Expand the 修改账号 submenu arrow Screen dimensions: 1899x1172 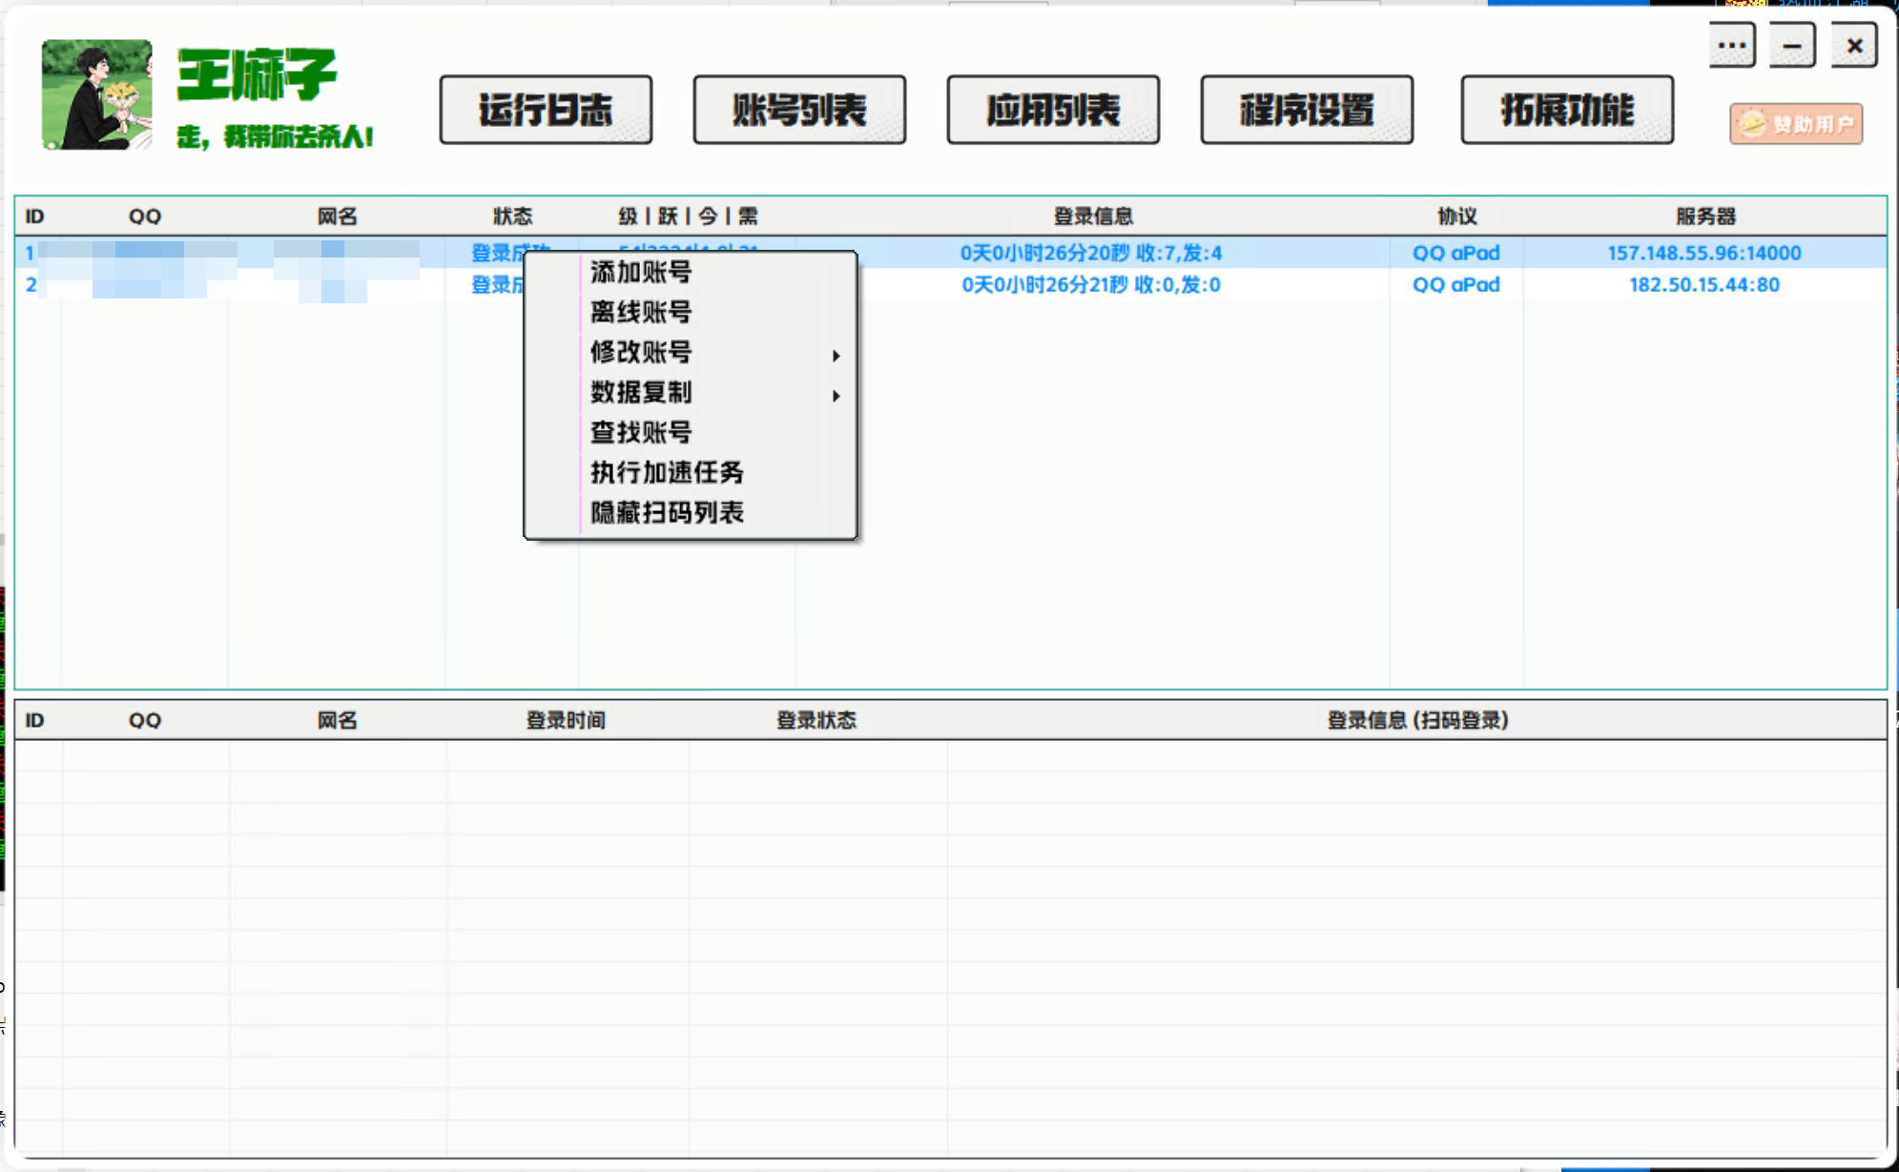tap(836, 355)
